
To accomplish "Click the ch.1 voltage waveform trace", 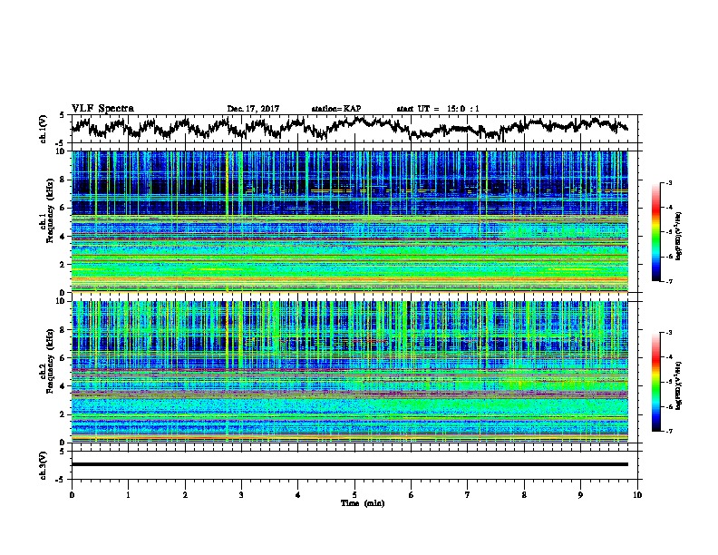I will [349, 128].
